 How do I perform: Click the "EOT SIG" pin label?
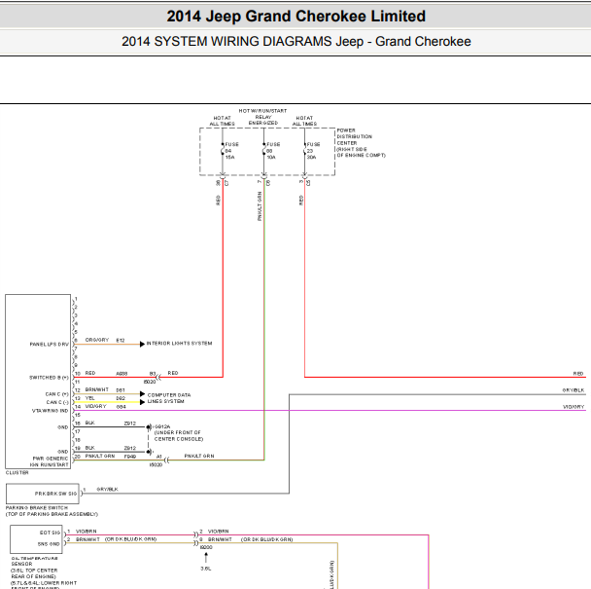point(50,533)
